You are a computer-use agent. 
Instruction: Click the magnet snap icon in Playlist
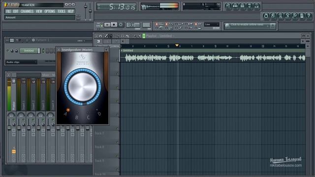(100, 36)
